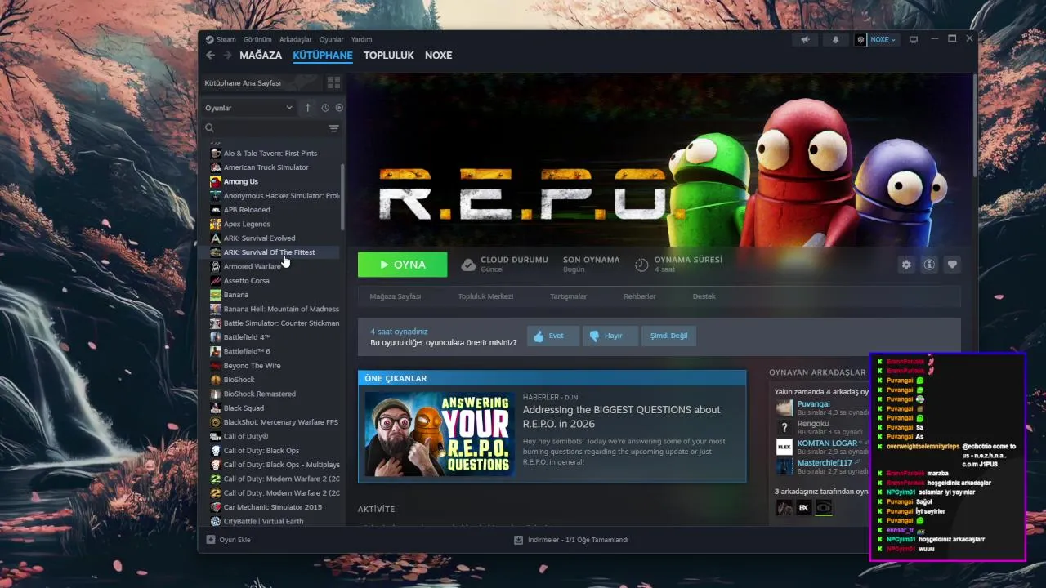Recommend game with Evet button

pos(552,336)
